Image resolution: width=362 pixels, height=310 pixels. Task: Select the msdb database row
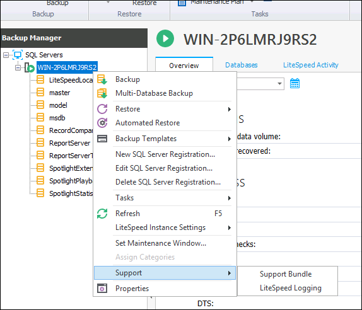(x=57, y=118)
